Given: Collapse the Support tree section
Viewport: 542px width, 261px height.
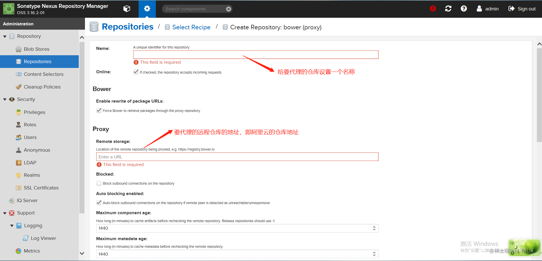Looking at the screenshot, I should [x=5, y=213].
